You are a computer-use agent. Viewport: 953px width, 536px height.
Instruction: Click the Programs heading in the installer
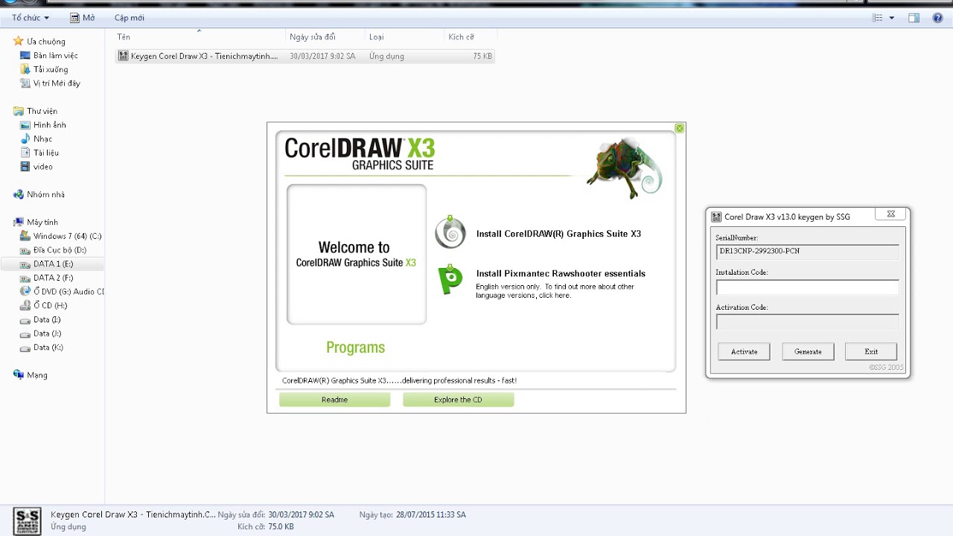coord(355,348)
